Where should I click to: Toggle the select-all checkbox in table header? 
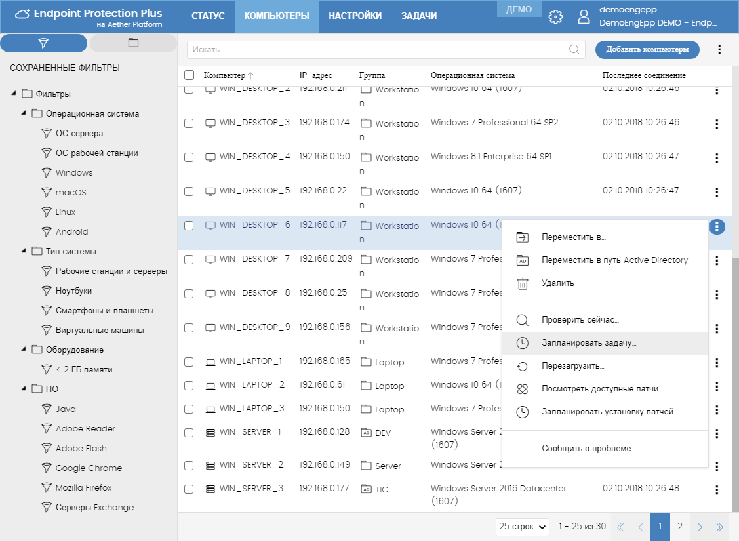point(189,75)
